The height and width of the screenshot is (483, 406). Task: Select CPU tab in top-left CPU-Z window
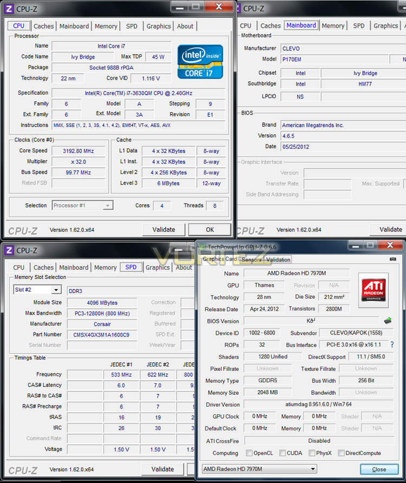point(19,26)
